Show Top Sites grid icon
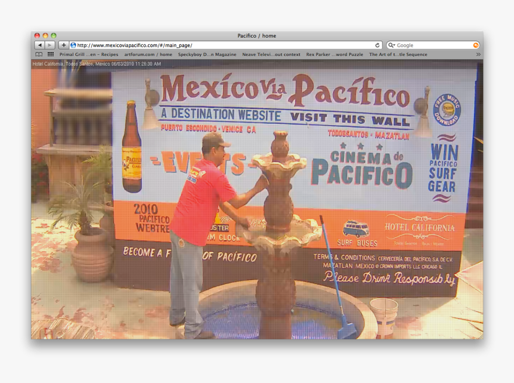Viewport: 514px width, 383px height. tap(50, 54)
